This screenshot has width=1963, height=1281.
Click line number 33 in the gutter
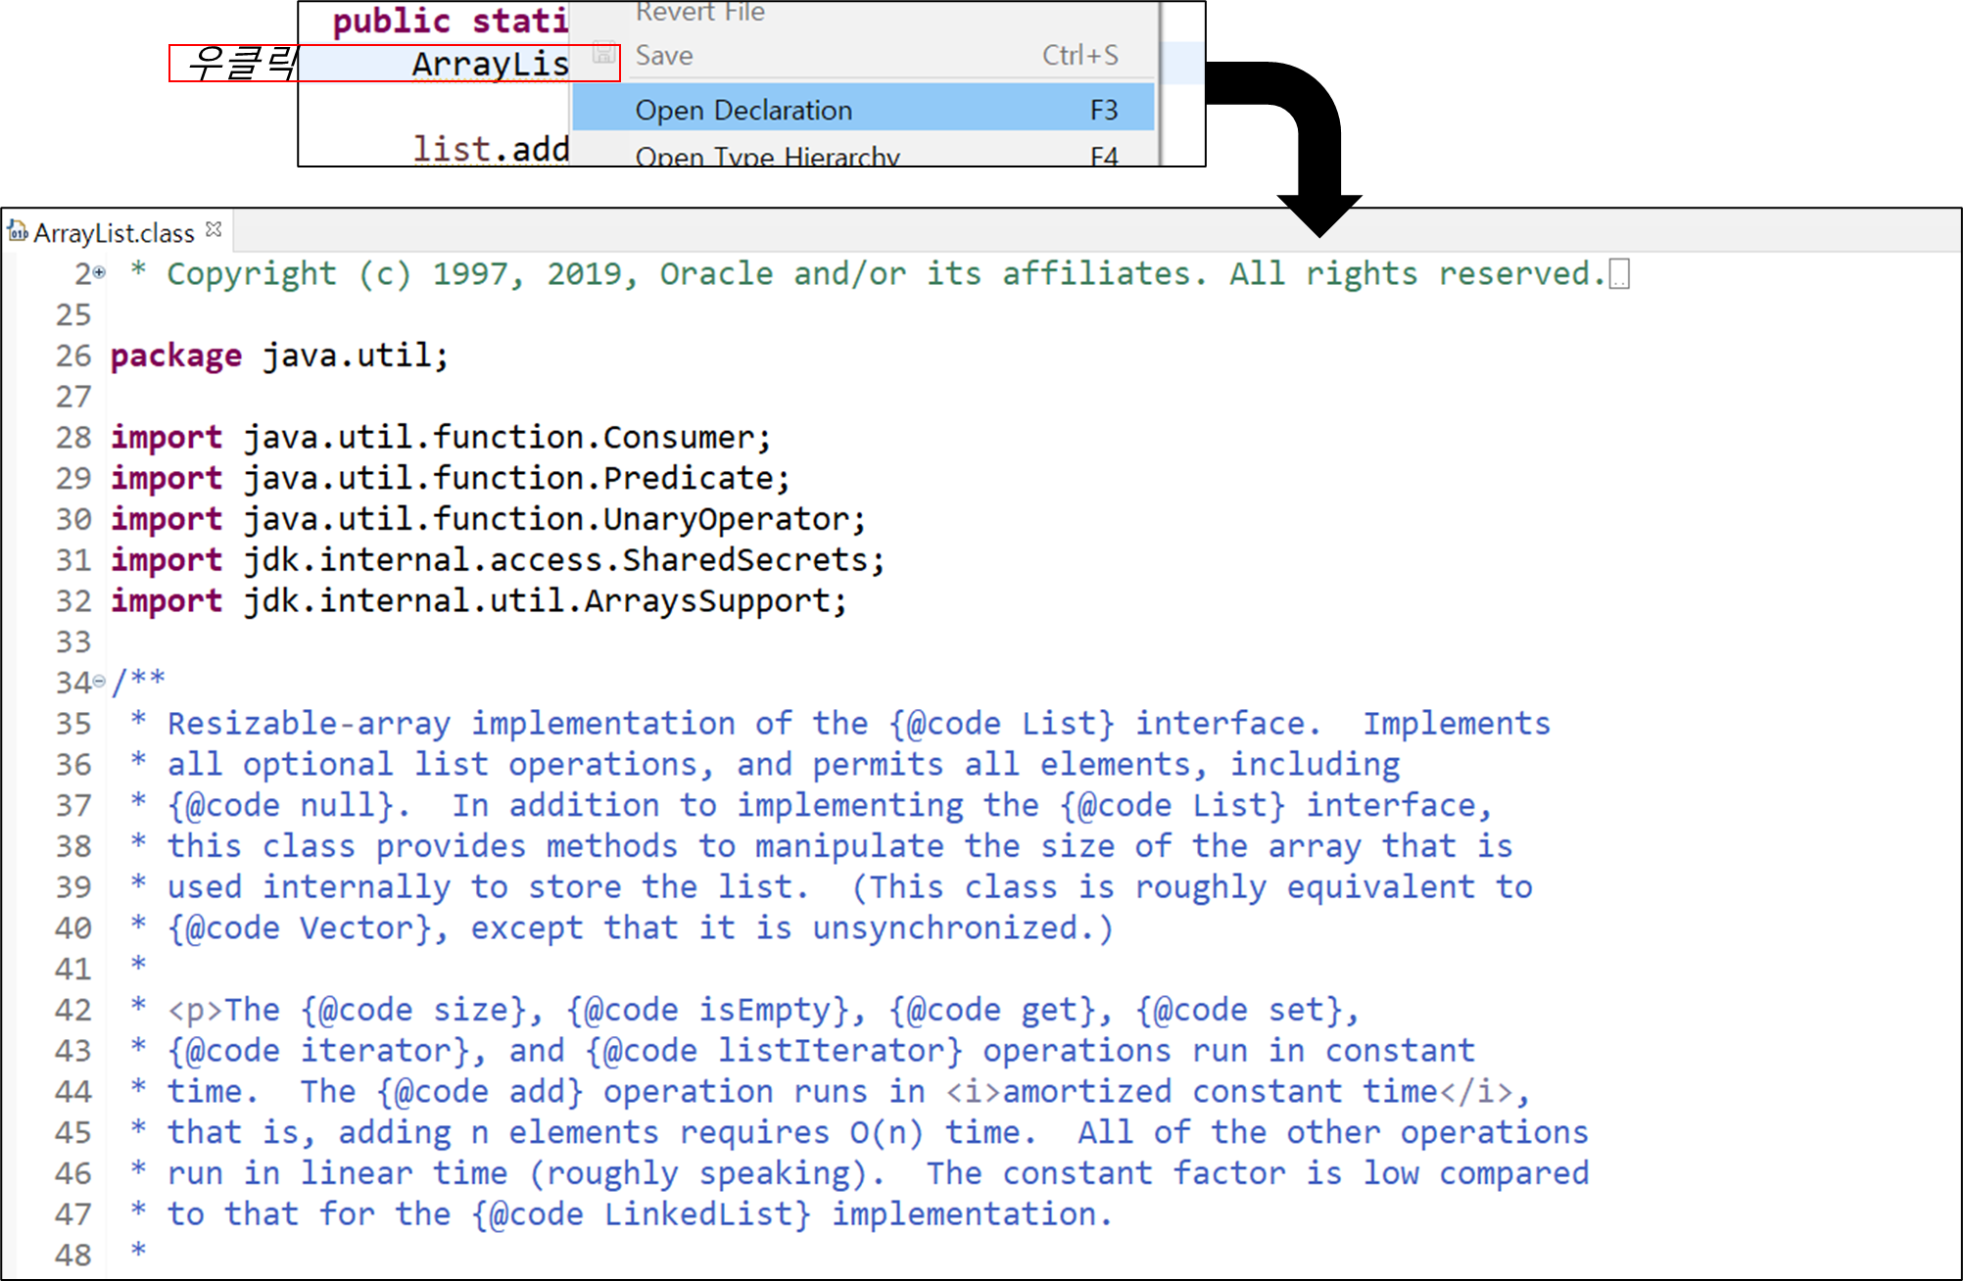coord(73,642)
